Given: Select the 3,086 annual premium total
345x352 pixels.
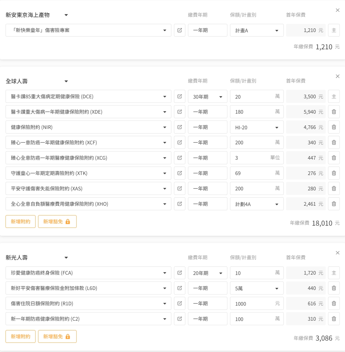Looking at the screenshot, I should (324, 338).
